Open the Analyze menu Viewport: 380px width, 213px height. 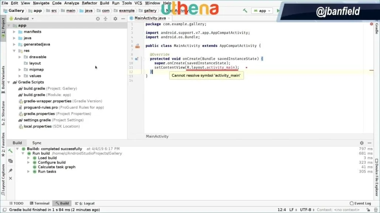tap(72, 3)
